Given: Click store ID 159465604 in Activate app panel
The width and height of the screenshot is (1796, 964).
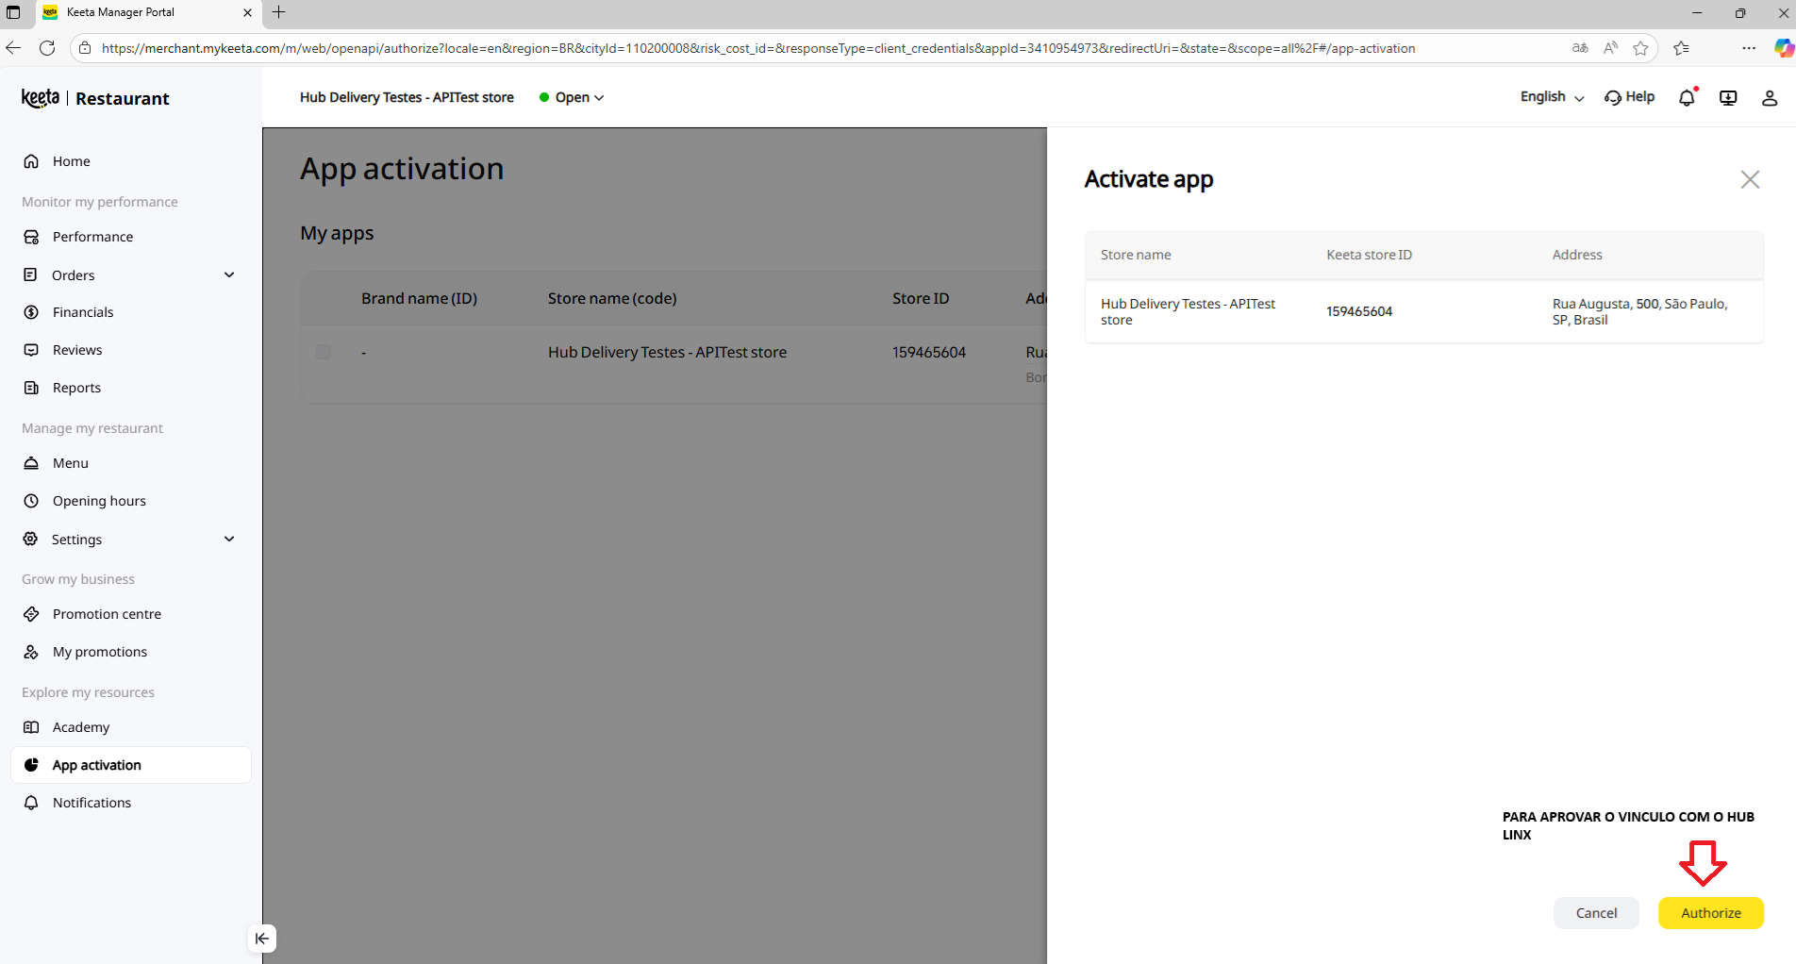Looking at the screenshot, I should 1359,311.
